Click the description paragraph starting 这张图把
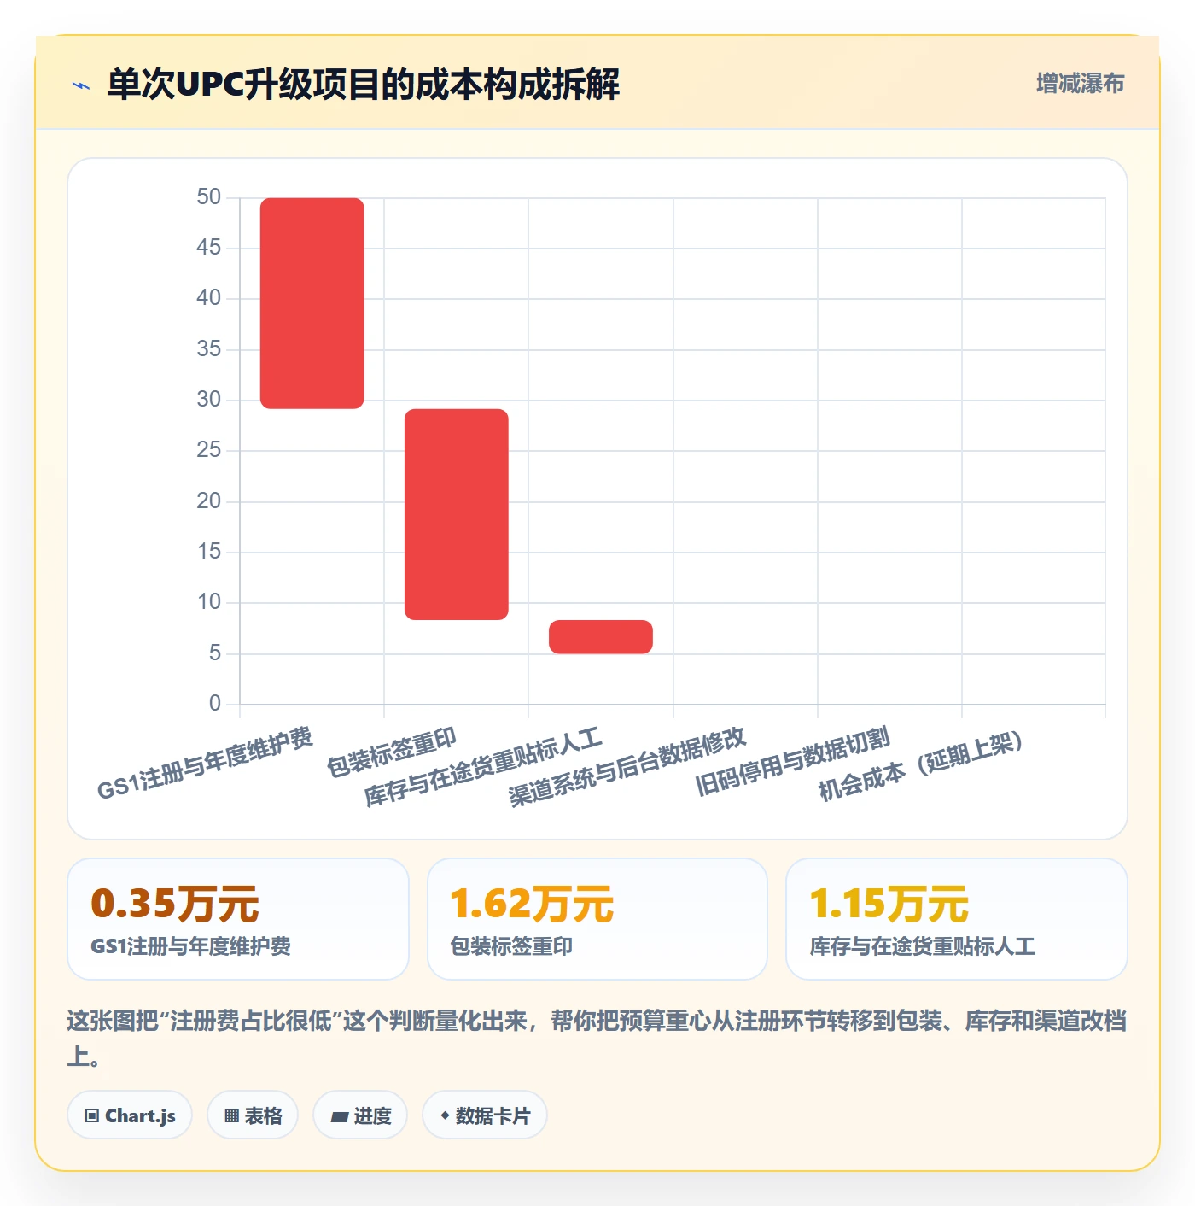 coord(597,1038)
